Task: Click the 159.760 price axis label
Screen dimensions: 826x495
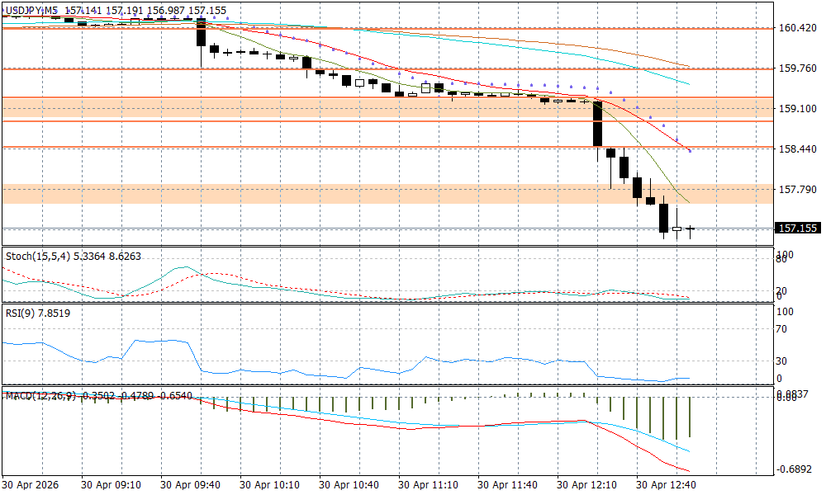Action: click(x=797, y=68)
